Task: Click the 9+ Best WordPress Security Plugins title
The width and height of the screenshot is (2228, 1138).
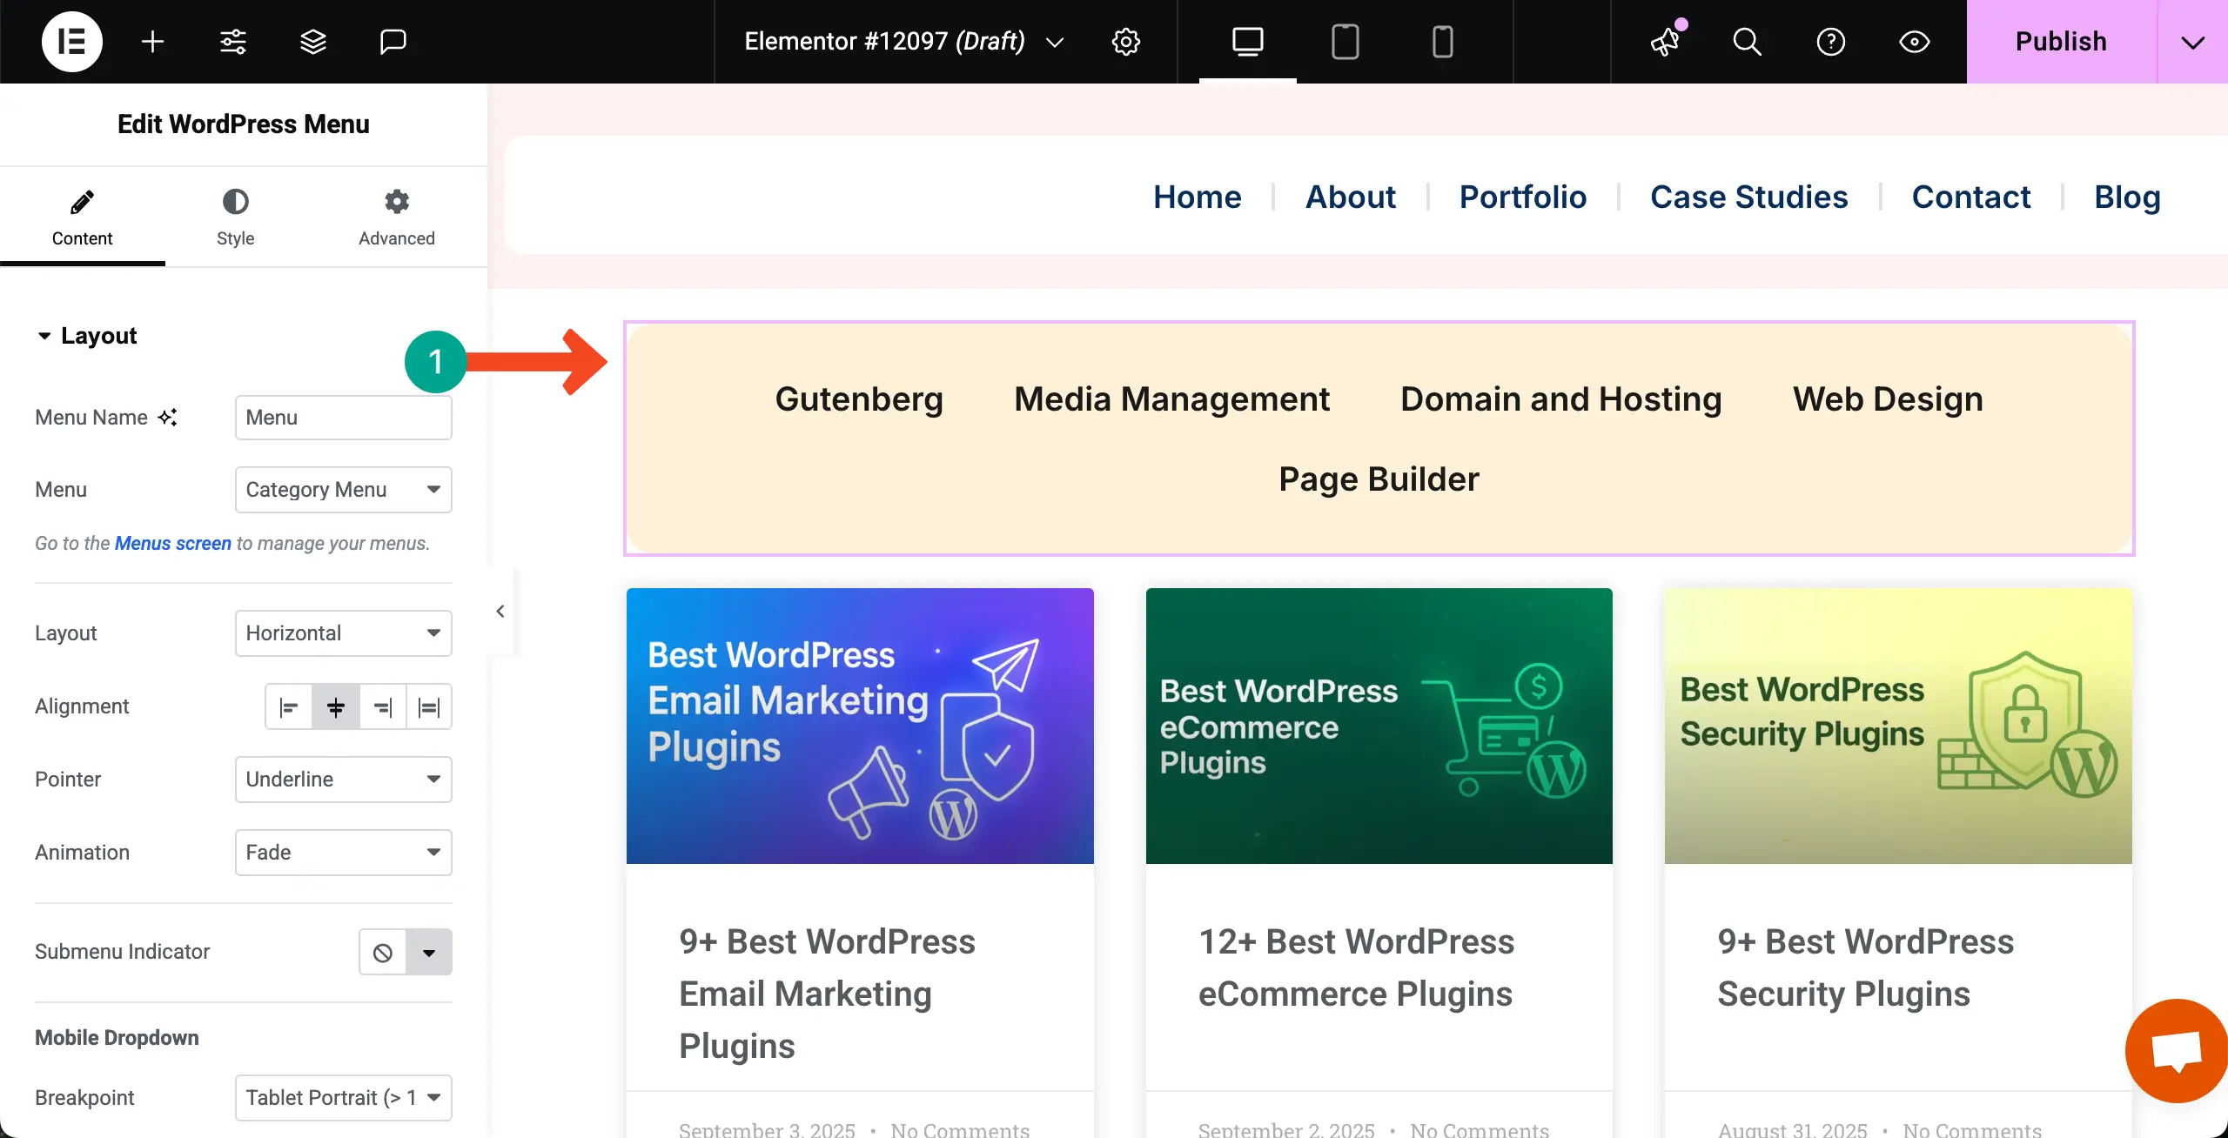Action: click(x=1865, y=967)
